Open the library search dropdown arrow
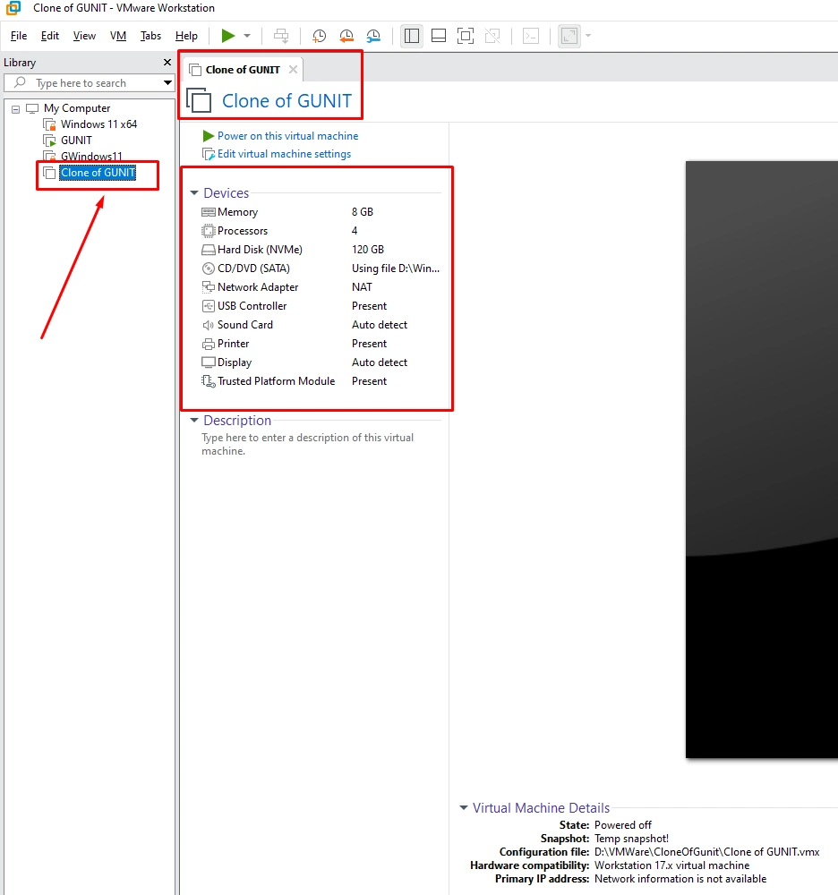 pos(167,82)
